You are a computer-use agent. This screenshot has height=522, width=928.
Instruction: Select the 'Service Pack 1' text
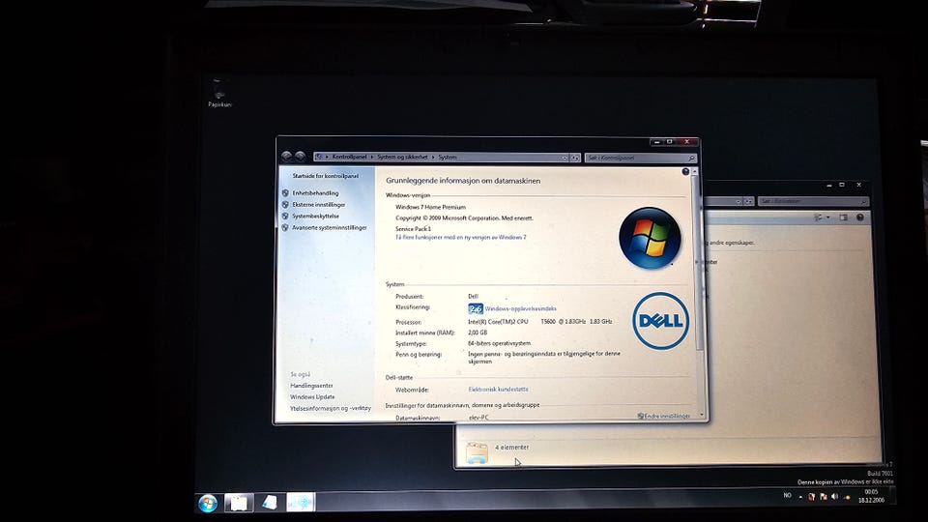click(x=413, y=228)
